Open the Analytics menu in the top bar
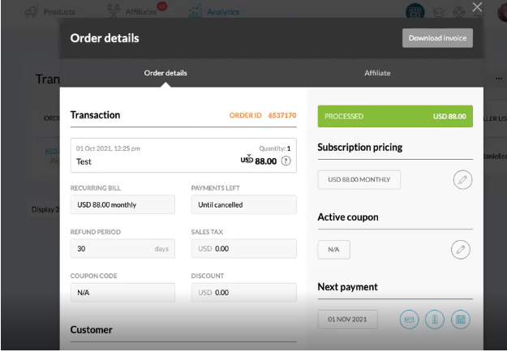507x352 pixels. click(223, 12)
